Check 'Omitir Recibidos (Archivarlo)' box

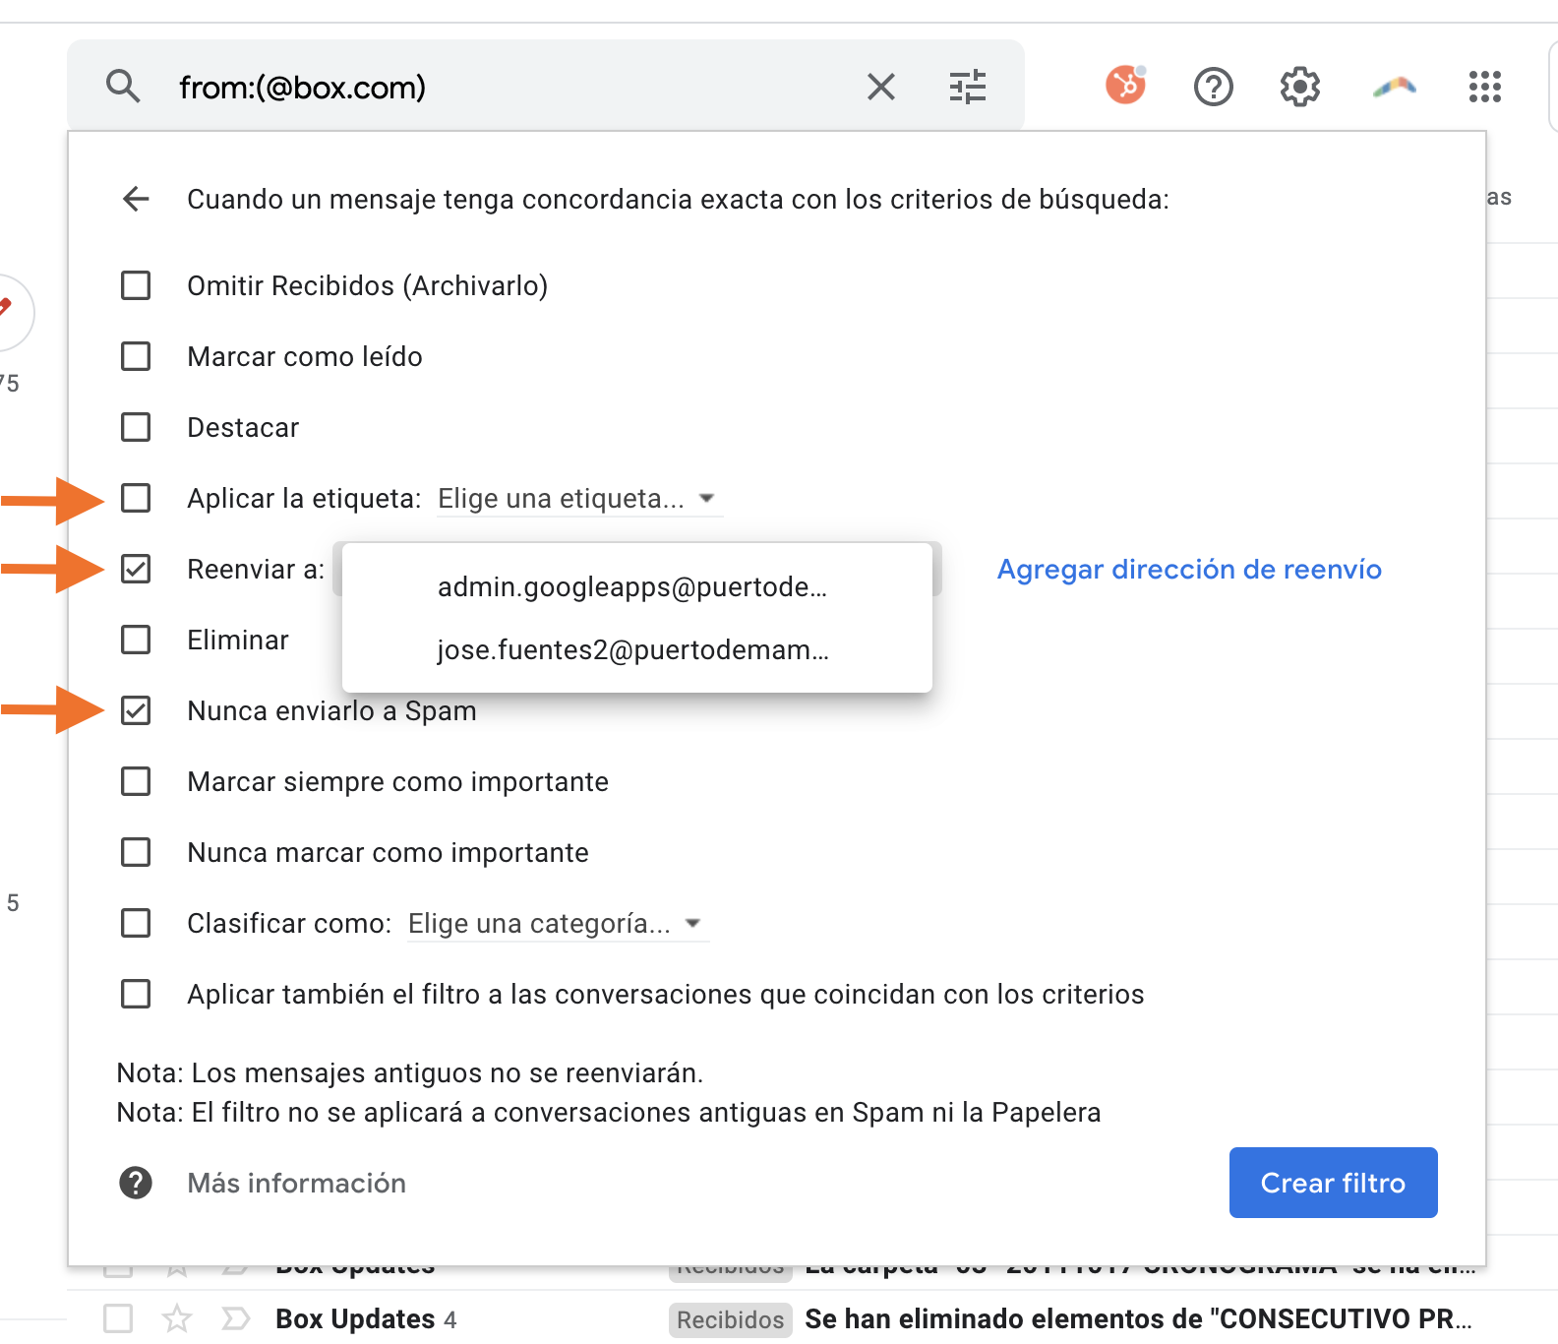(x=136, y=285)
